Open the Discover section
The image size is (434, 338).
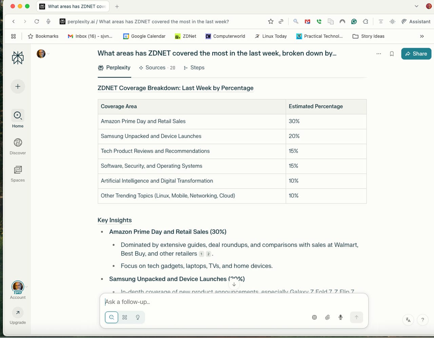click(18, 146)
